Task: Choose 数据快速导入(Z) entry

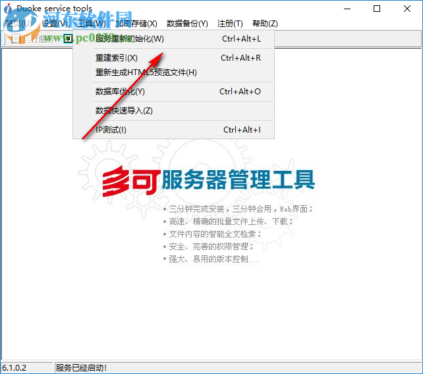Action: pos(173,111)
